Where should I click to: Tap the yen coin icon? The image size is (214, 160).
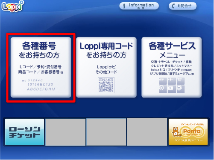coord(163,89)
